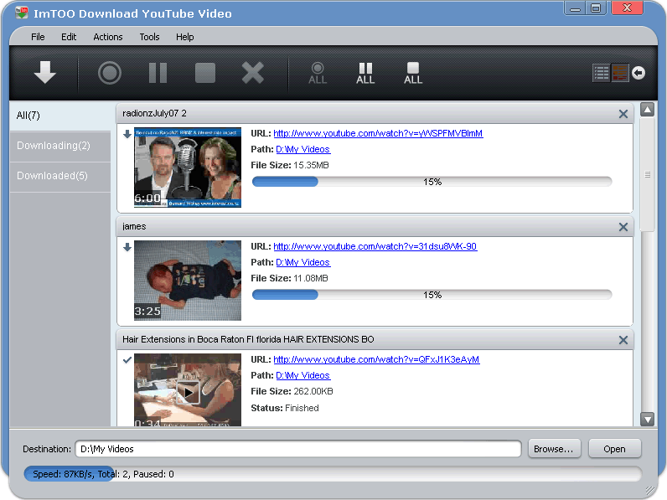Click the Stop ALL toolbar icon
The height and width of the screenshot is (500, 667).
[413, 73]
